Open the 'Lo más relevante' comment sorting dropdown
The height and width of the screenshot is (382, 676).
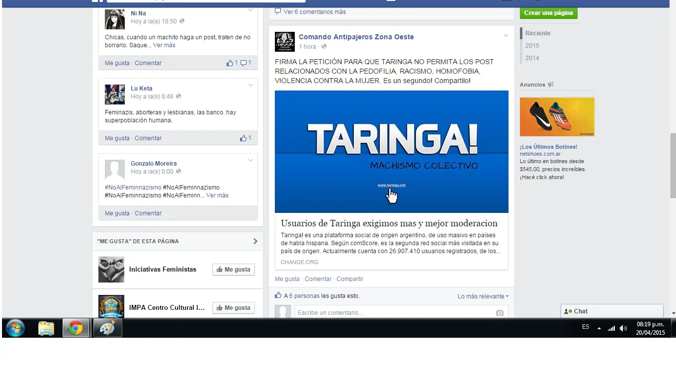483,296
